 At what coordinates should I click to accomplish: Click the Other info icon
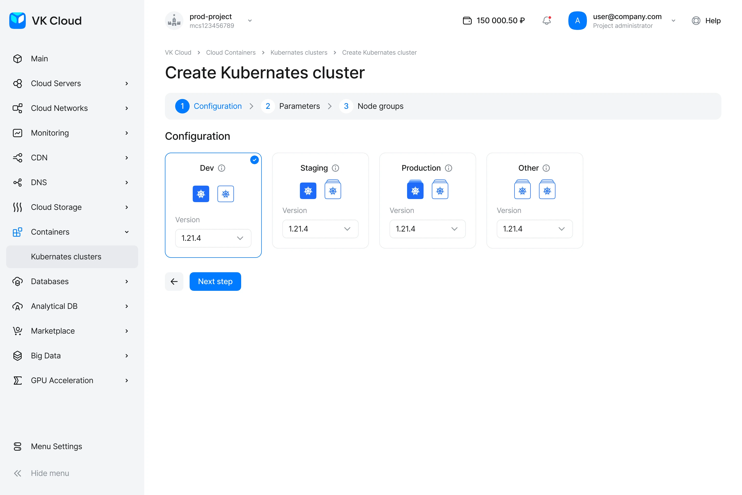546,168
